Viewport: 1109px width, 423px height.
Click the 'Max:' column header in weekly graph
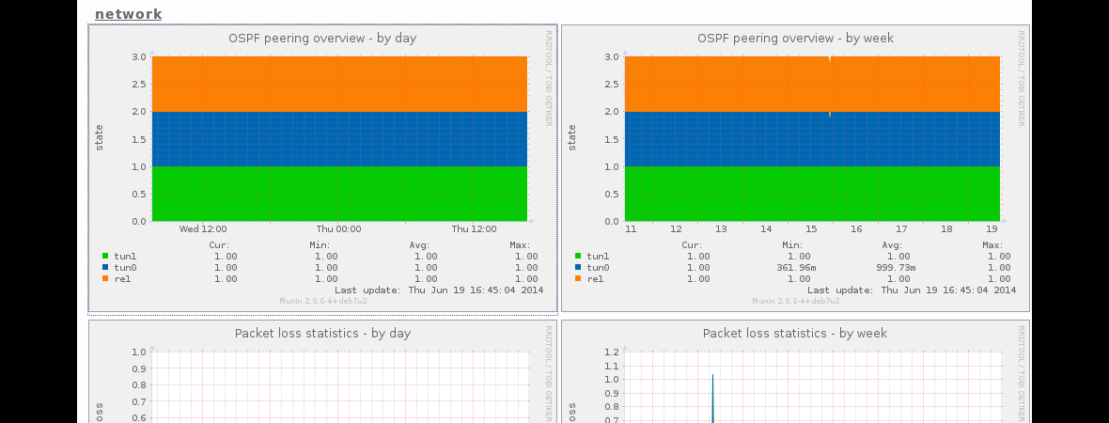992,244
